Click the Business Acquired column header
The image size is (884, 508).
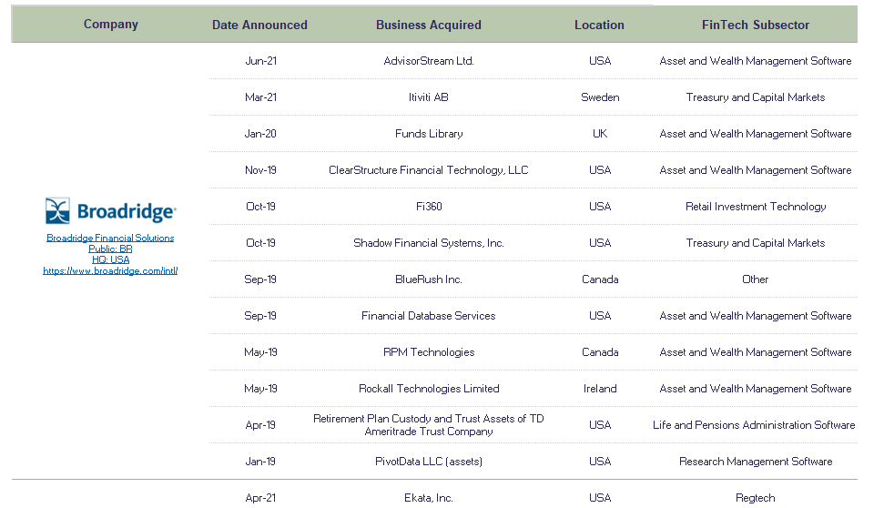point(429,25)
